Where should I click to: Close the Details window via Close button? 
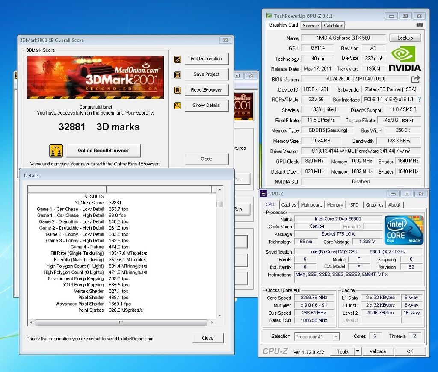[x=208, y=338]
